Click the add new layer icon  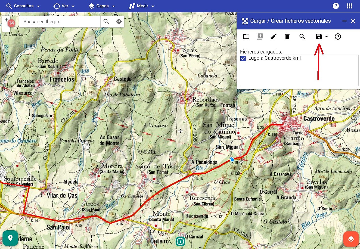tap(260, 37)
